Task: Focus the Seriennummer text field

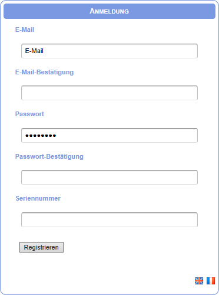Action: click(x=109, y=219)
